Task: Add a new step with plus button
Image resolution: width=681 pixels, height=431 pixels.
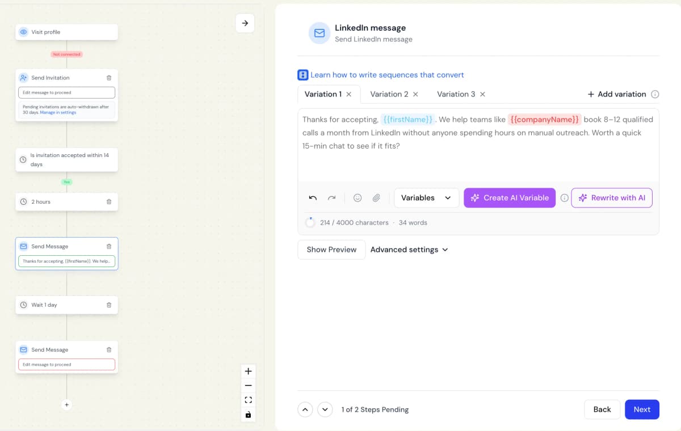Action: pos(66,405)
